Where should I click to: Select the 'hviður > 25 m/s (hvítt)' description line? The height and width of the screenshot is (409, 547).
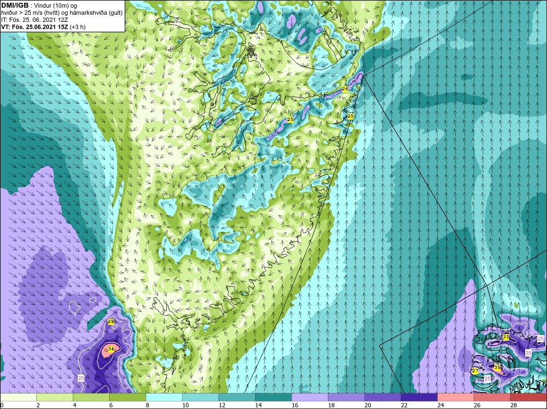[62, 13]
